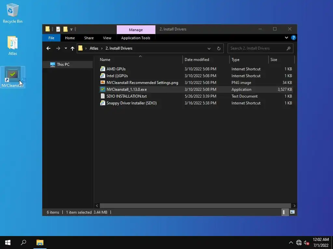Go up one folder level

[73, 48]
